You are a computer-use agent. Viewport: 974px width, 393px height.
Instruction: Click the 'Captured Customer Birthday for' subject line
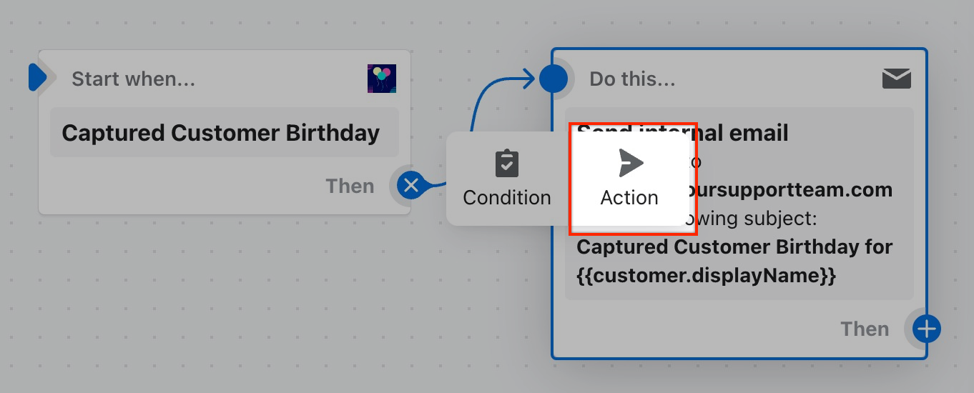(x=734, y=247)
